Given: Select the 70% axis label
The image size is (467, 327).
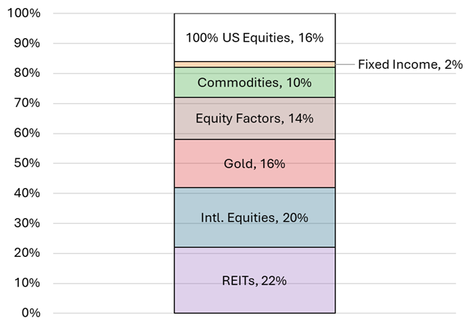Looking at the screenshot, I should tap(28, 104).
